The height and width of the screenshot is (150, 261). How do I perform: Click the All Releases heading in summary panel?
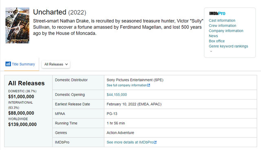[x=27, y=83]
